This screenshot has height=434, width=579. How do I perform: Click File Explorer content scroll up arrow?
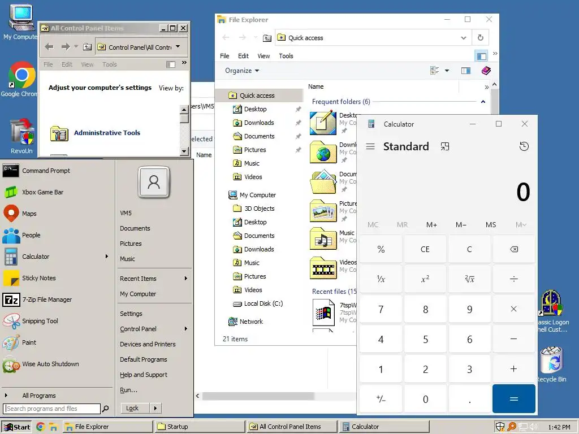coord(494,85)
